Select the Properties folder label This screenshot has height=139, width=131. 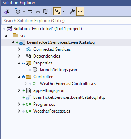(43, 63)
